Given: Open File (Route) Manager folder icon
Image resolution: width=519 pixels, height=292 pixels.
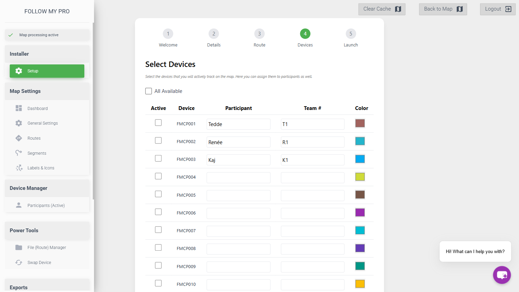Looking at the screenshot, I should (19, 247).
